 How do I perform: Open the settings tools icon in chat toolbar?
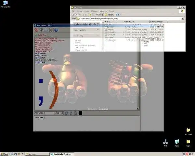(50, 30)
